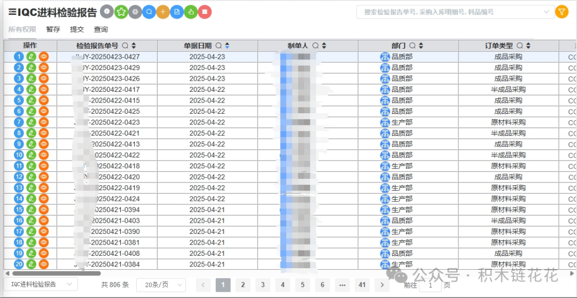
Task: Switch to the 暂存 tab
Action: 53,29
